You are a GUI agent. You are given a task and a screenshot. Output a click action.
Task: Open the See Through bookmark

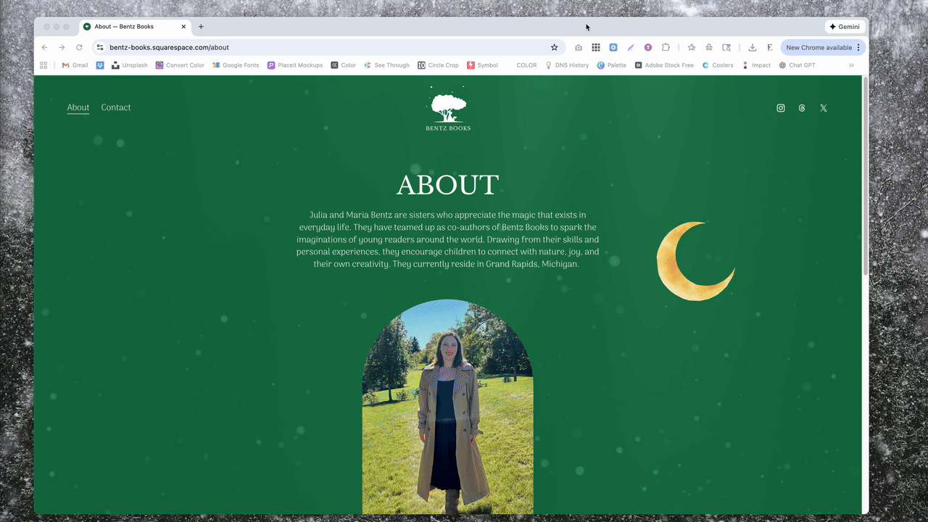386,65
